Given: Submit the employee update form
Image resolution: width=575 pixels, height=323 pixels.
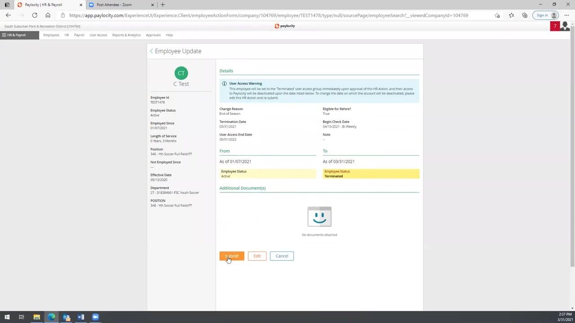Looking at the screenshot, I should [x=232, y=256].
